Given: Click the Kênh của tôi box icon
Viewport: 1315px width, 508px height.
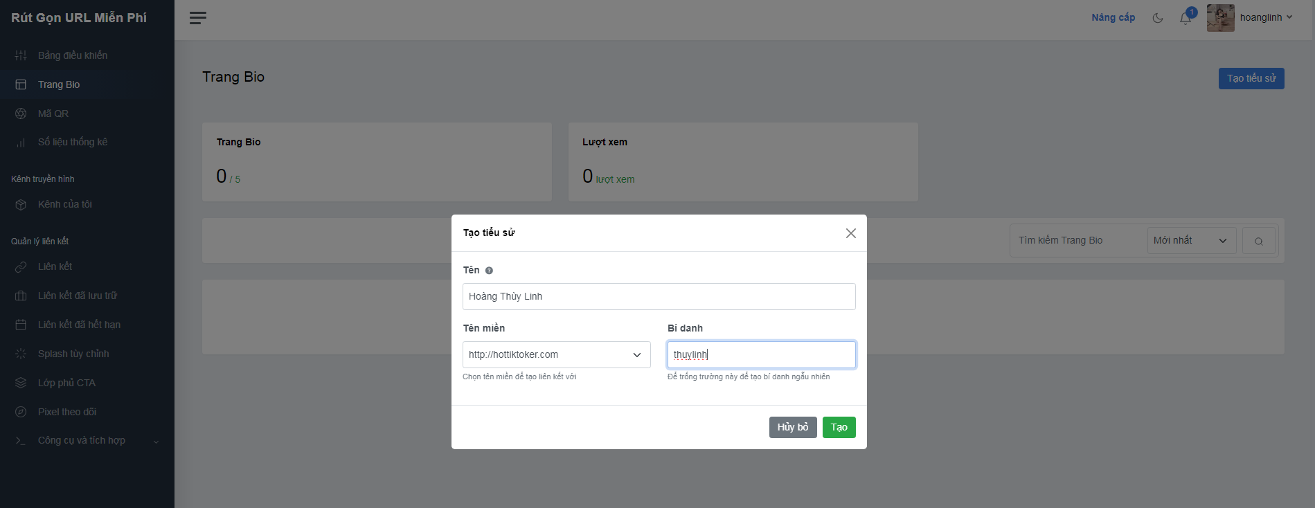Looking at the screenshot, I should pyautogui.click(x=21, y=205).
